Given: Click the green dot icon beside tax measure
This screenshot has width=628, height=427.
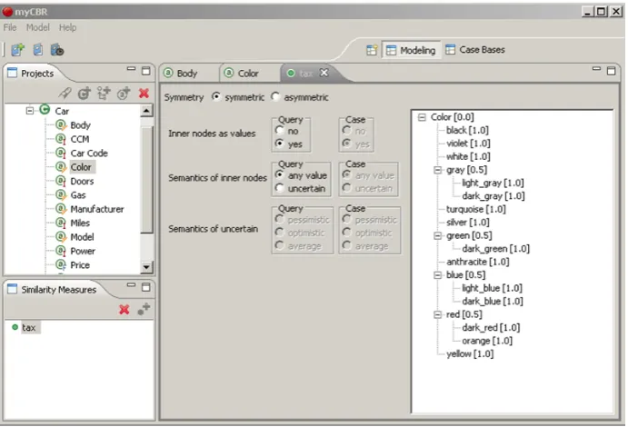Looking at the screenshot, I should coord(15,327).
